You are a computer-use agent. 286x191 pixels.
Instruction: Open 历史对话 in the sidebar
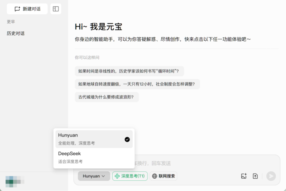[x=16, y=33]
